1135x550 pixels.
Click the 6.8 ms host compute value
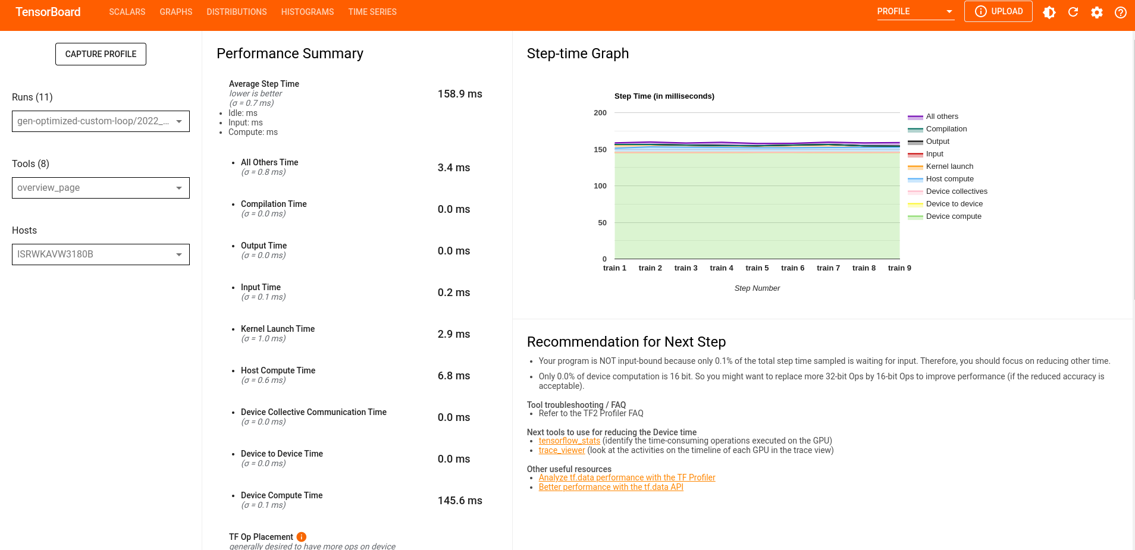pyautogui.click(x=454, y=376)
